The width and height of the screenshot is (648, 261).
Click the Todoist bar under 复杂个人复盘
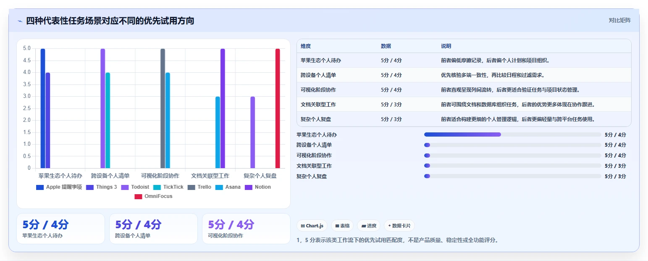[253, 132]
